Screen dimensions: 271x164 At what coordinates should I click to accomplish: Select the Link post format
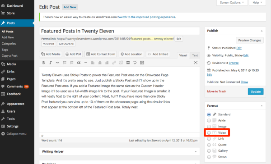click(209, 139)
